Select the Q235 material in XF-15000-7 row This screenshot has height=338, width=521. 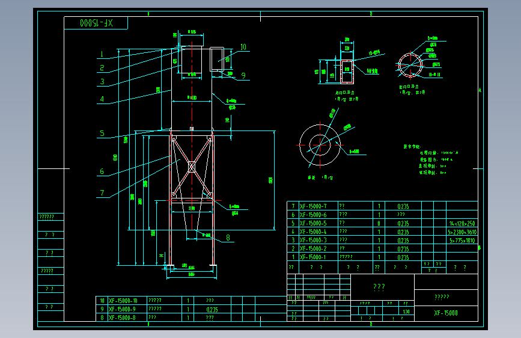[x=403, y=207]
